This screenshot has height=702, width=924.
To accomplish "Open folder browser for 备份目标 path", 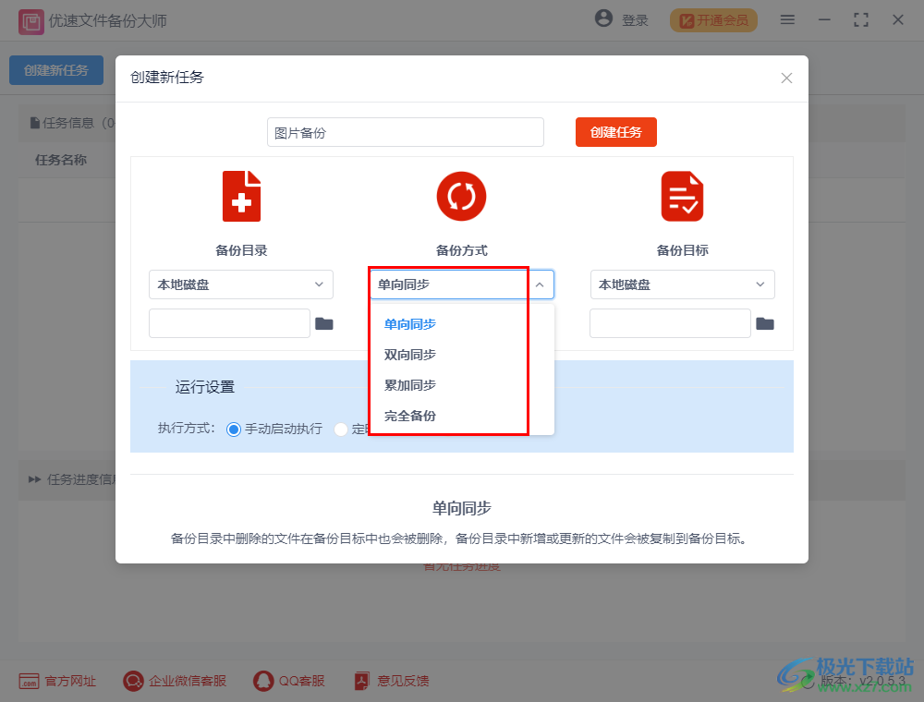I will 766,322.
